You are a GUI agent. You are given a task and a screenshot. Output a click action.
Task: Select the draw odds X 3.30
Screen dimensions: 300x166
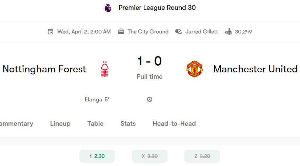(149, 156)
